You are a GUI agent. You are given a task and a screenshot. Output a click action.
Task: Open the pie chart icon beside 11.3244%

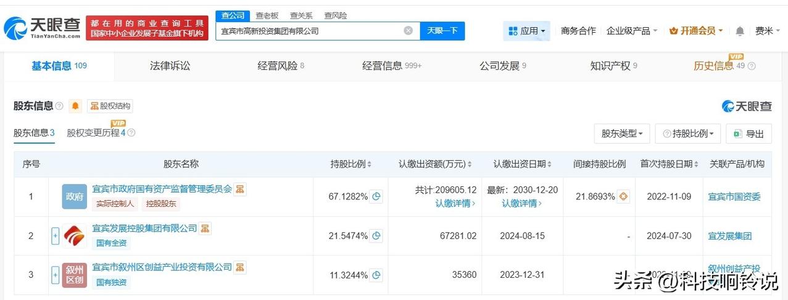[376, 275]
